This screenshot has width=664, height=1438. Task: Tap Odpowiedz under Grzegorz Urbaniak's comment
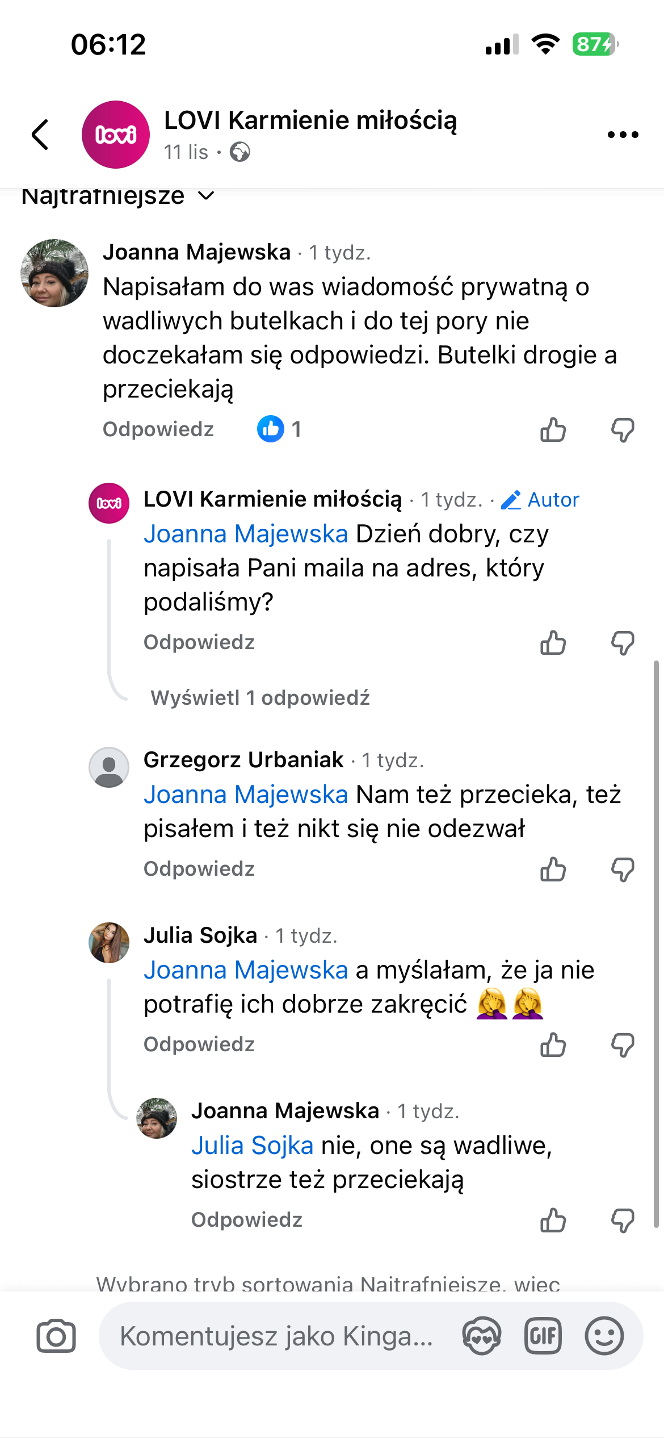(x=199, y=869)
